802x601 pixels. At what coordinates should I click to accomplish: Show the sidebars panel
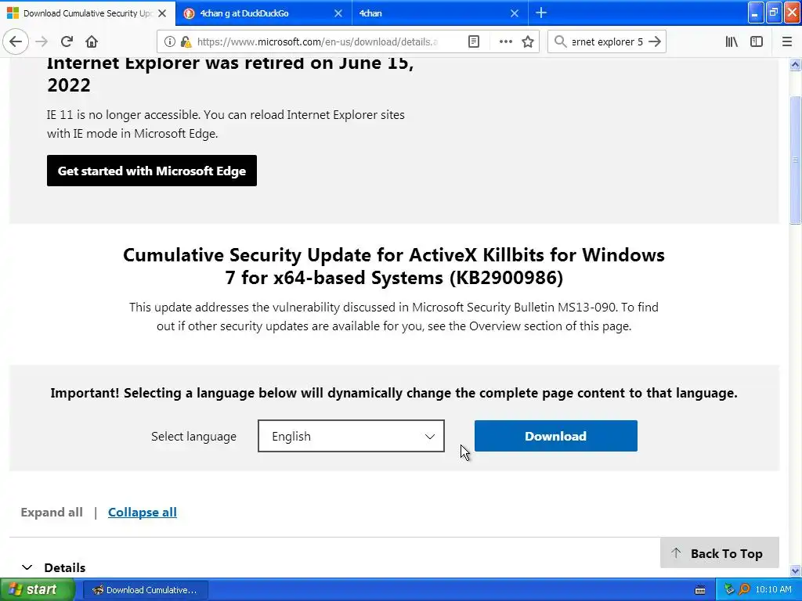tap(757, 41)
